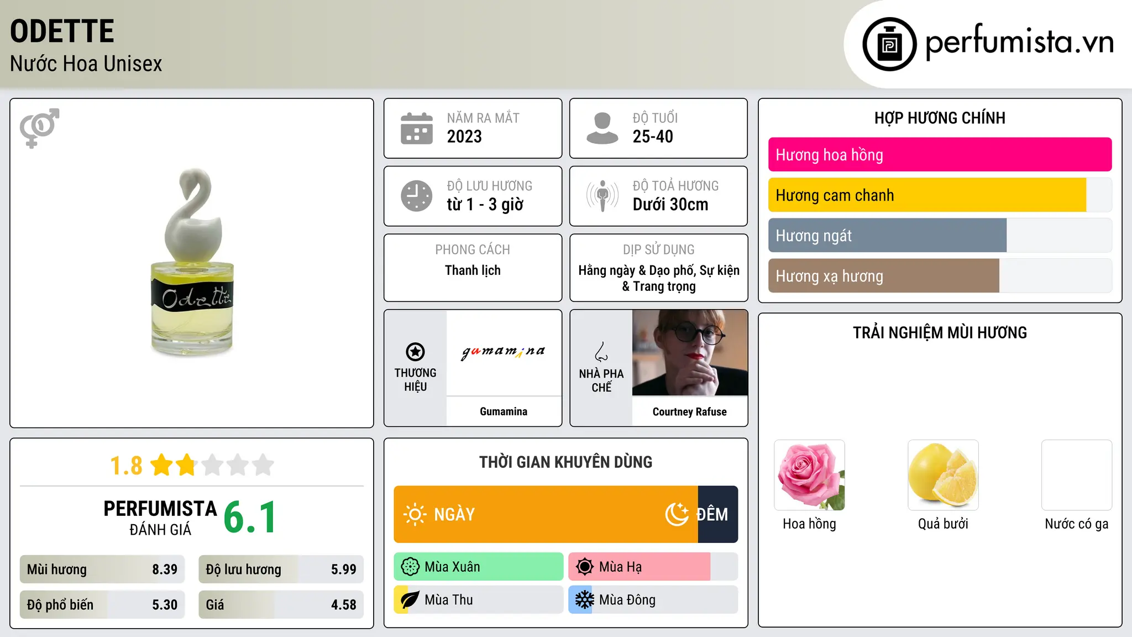Click the dark ĐÊM segment of the day bar
The width and height of the screenshot is (1132, 637).
click(718, 514)
